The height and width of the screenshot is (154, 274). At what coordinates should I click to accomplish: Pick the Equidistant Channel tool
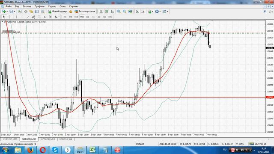click(33, 17)
